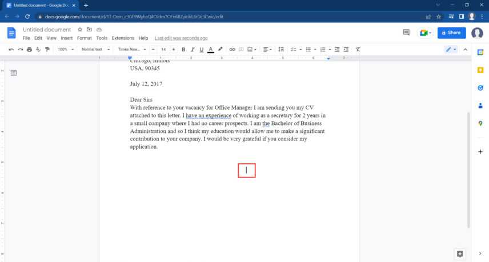Image resolution: width=489 pixels, height=262 pixels.
Task: Expand the Bulleted list options arrow
Action: point(315,50)
